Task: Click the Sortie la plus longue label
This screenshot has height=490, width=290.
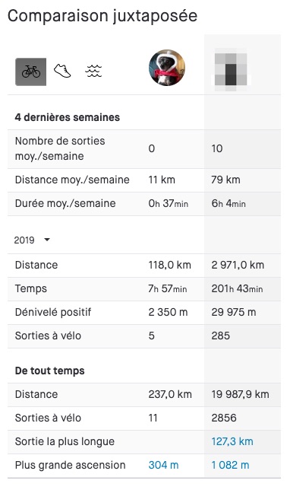Action: 65,441
